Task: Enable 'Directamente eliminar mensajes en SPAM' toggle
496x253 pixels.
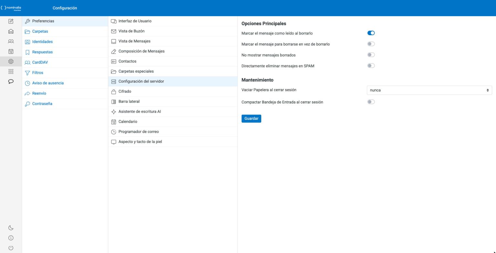Action: tap(371, 66)
